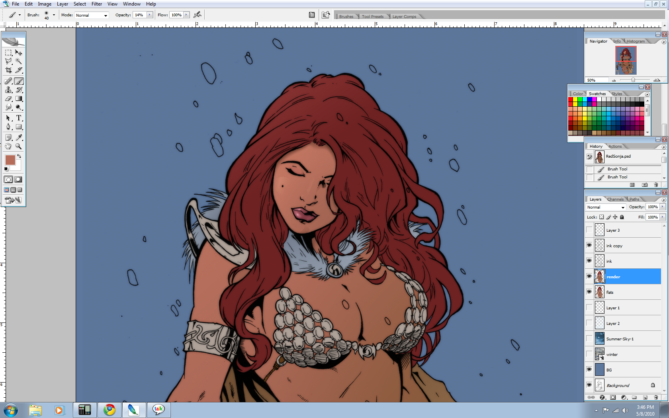Open the brush preset picker dropdown
Image resolution: width=669 pixels, height=418 pixels.
point(54,15)
